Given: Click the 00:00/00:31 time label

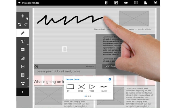Looking at the screenshot, I should coord(90,67).
